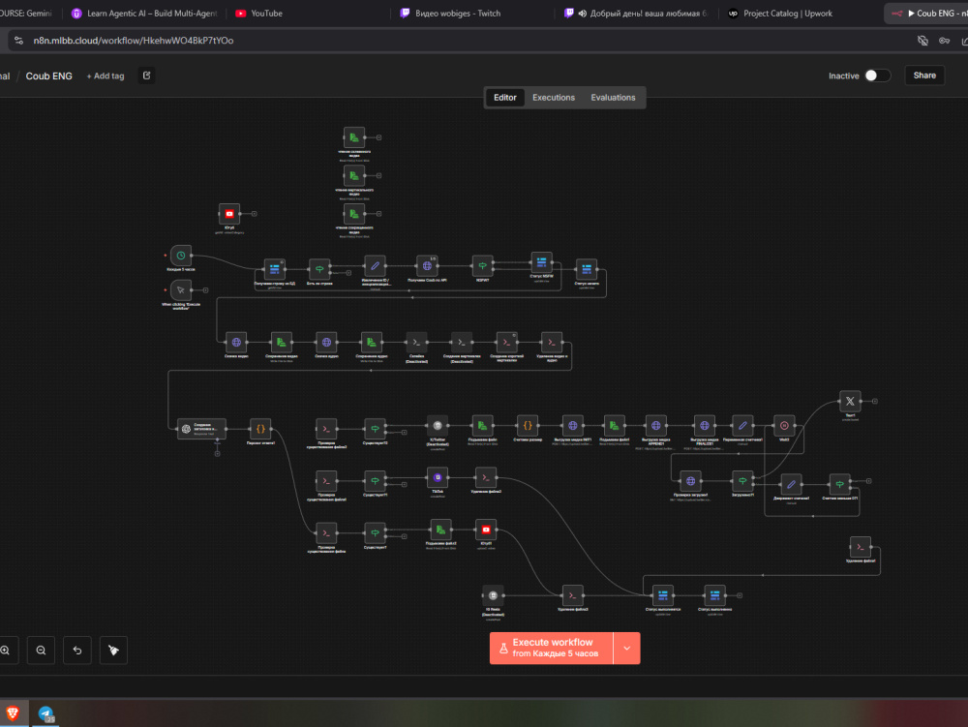Viewport: 968px width, 727px height.
Task: Select the 'Загружено?' If node
Action: (x=742, y=481)
